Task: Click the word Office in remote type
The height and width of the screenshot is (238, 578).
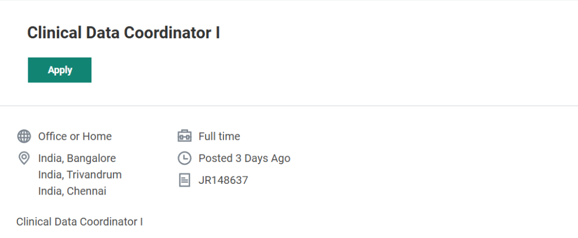Action: [52, 136]
